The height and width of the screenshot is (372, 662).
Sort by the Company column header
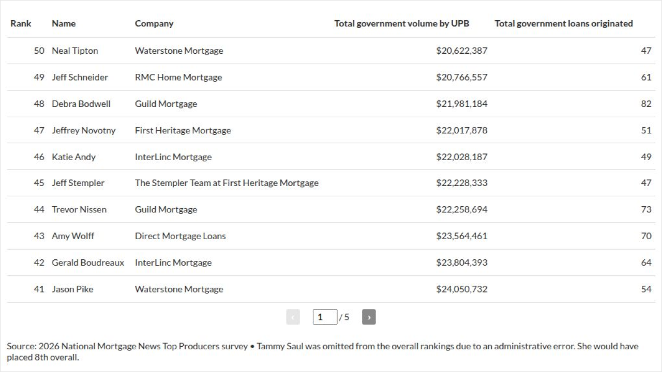click(154, 23)
